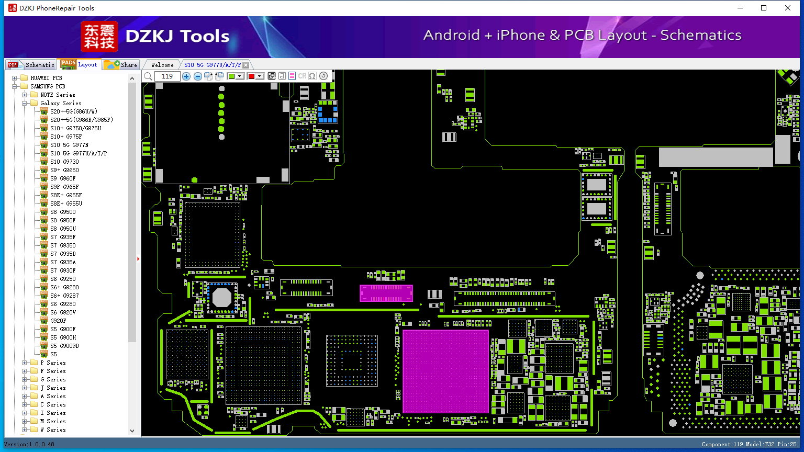Expand the P Series node
Image resolution: width=804 pixels, height=452 pixels.
point(25,363)
